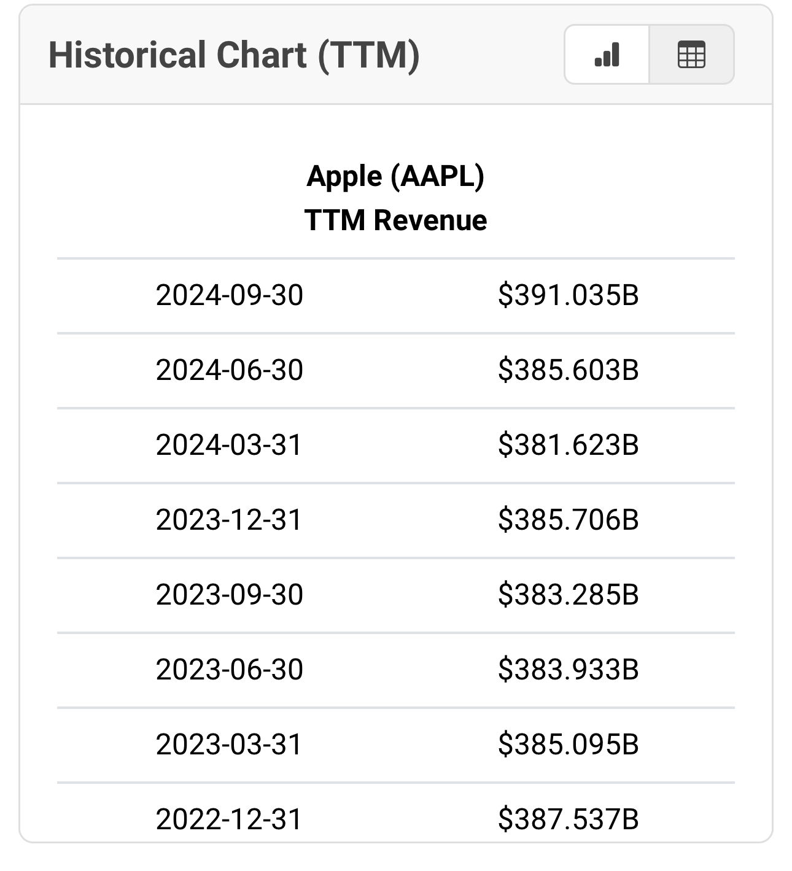
Task: Switch to table view icon
Action: [691, 55]
